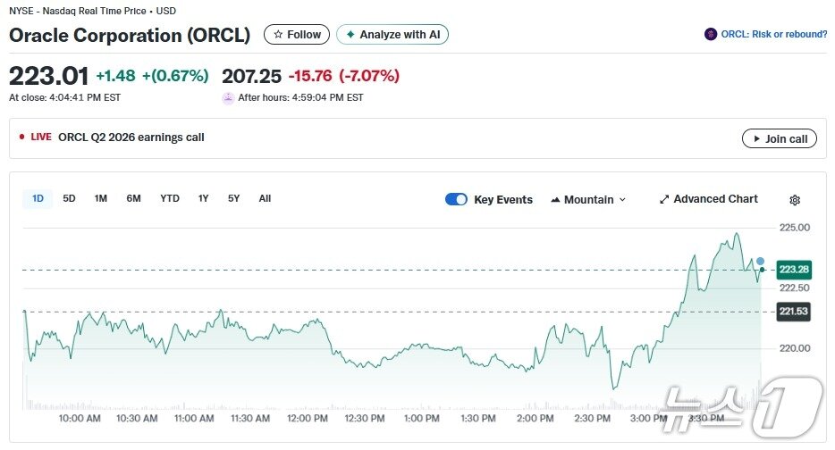
Task: Select the All time range
Action: point(265,198)
